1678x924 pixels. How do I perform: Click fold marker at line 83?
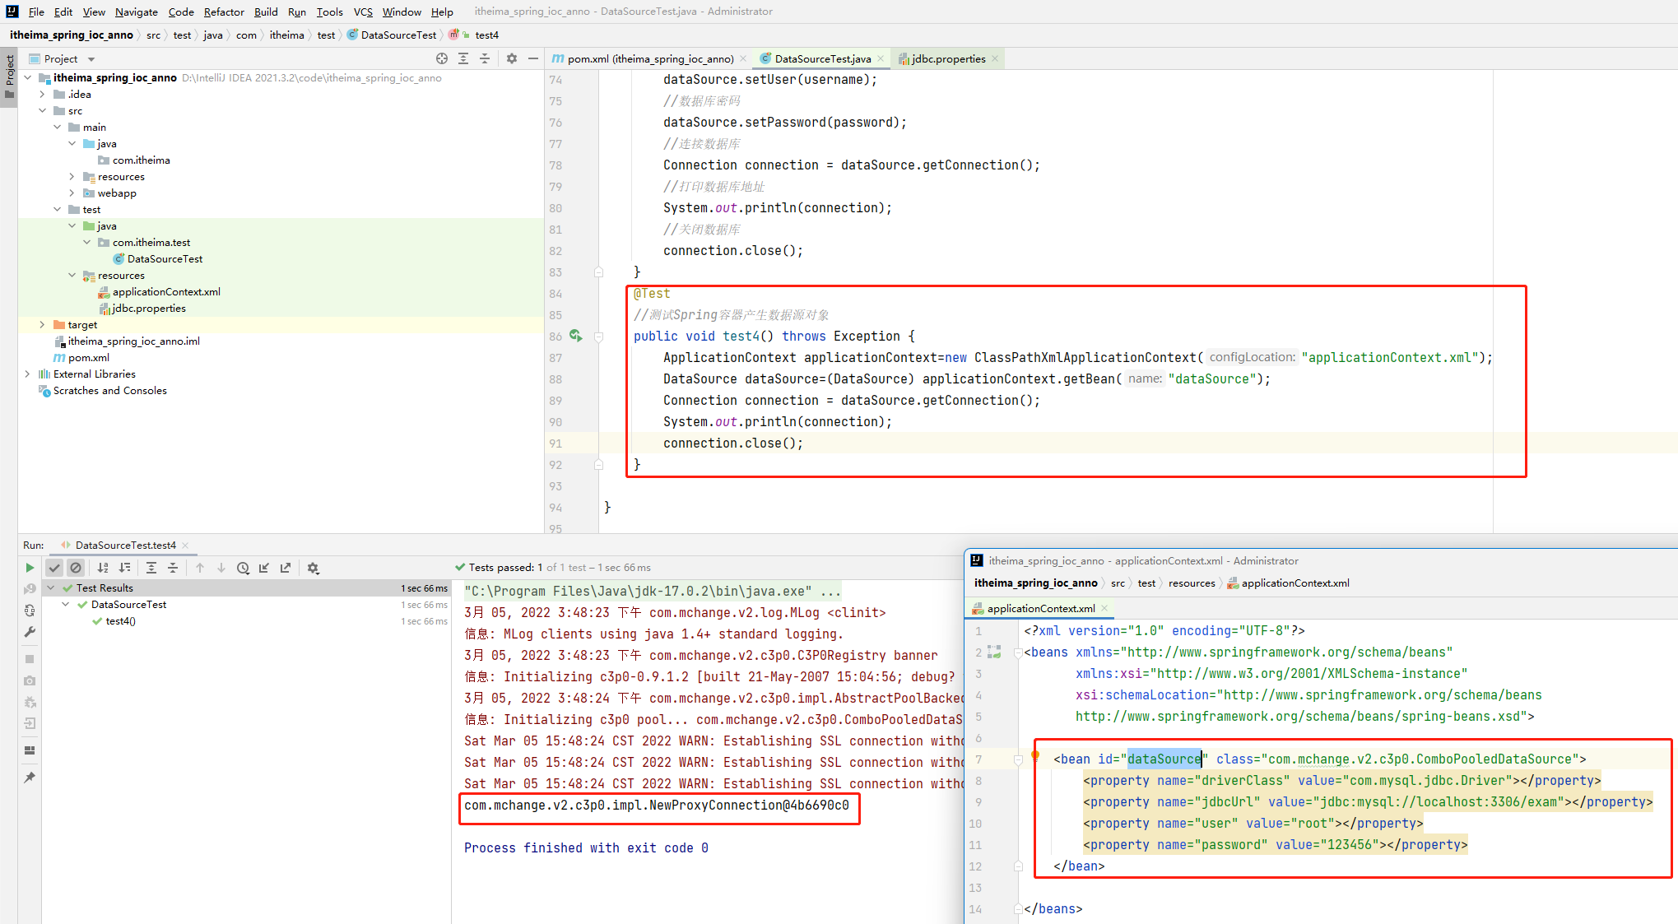point(598,272)
